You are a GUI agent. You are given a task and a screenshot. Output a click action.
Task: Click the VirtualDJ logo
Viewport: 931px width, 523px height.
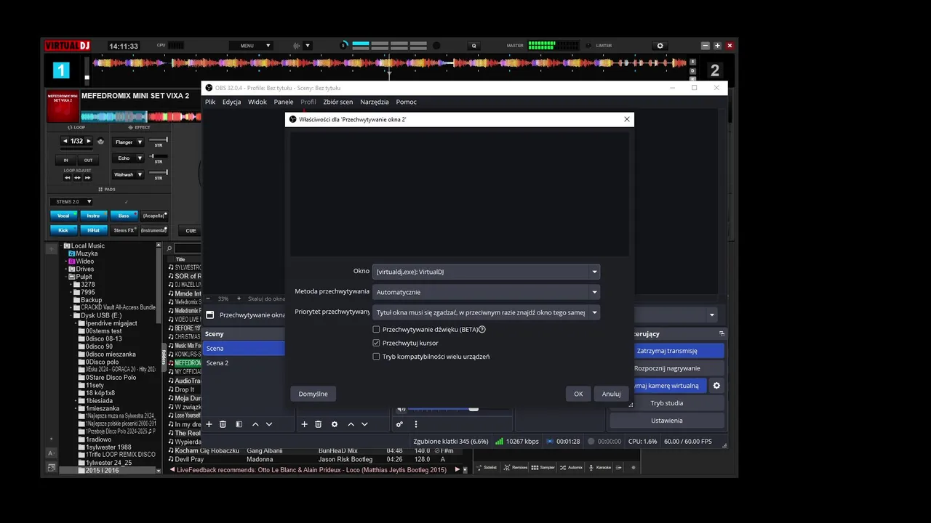click(68, 46)
